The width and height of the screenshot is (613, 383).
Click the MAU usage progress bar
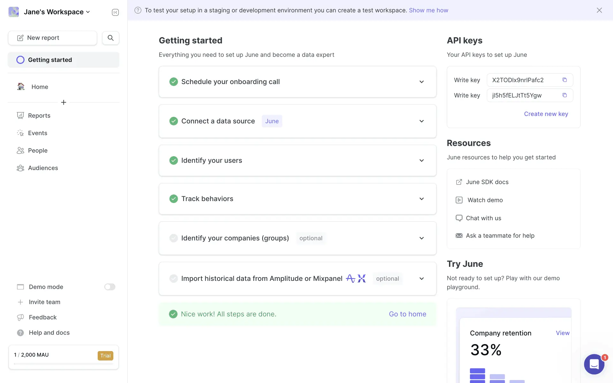pos(64,364)
